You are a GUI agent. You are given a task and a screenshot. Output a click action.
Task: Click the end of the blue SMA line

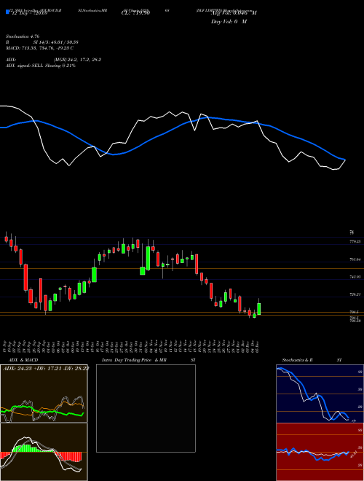click(344, 159)
